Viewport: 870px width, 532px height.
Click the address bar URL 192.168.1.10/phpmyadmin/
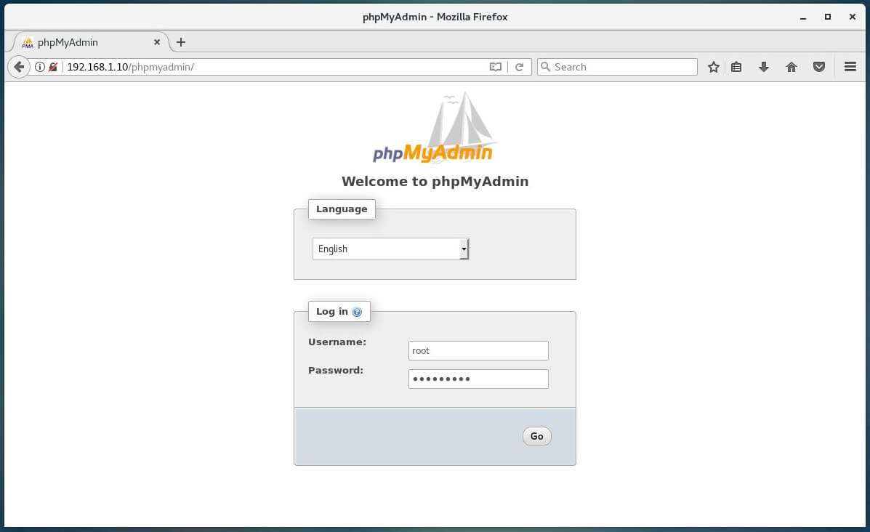click(130, 67)
